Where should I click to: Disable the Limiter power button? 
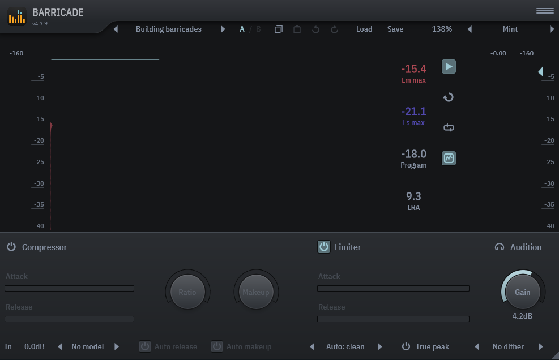324,247
